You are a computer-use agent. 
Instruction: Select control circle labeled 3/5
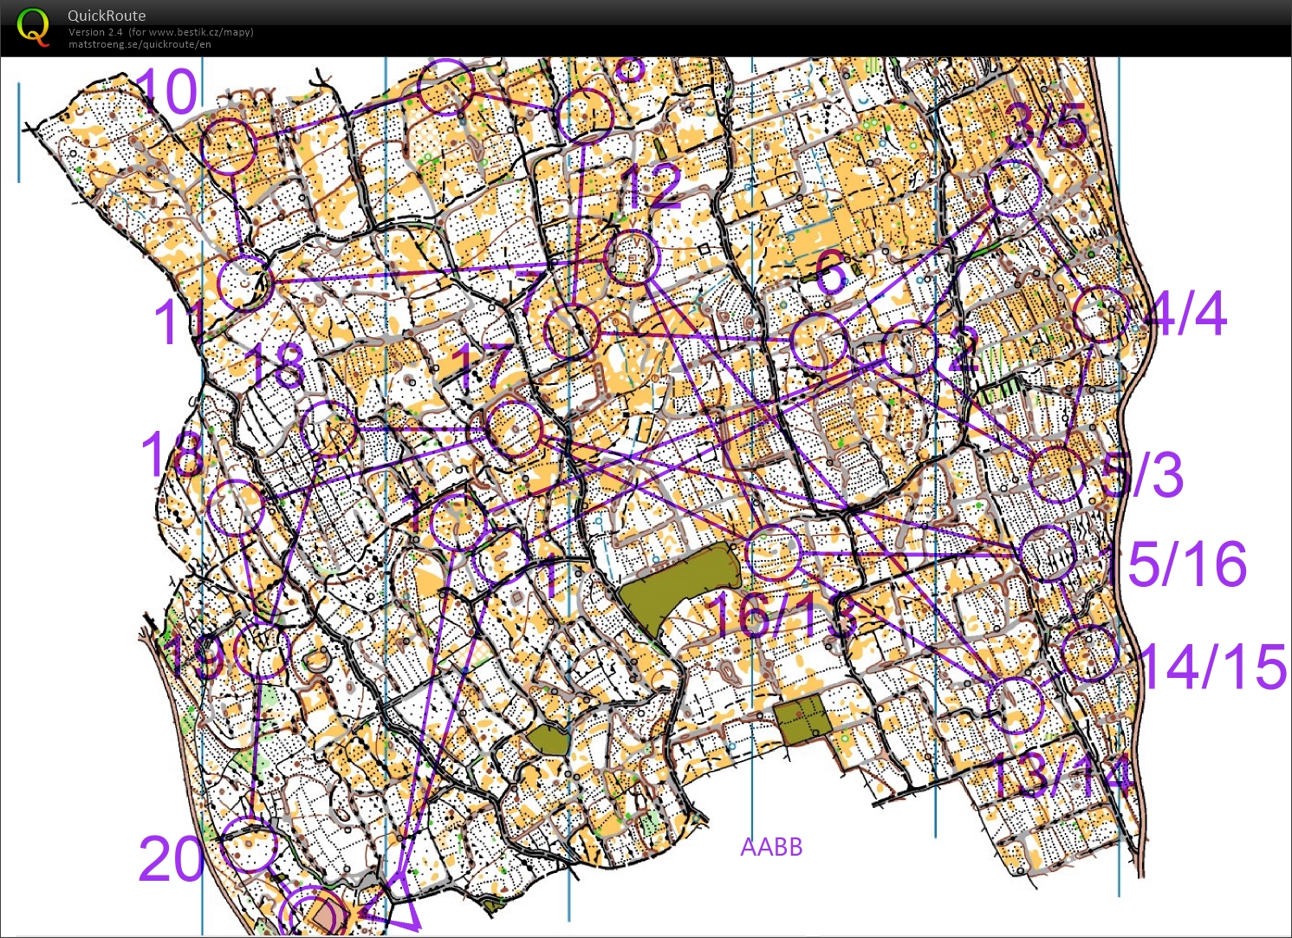coord(1013,189)
